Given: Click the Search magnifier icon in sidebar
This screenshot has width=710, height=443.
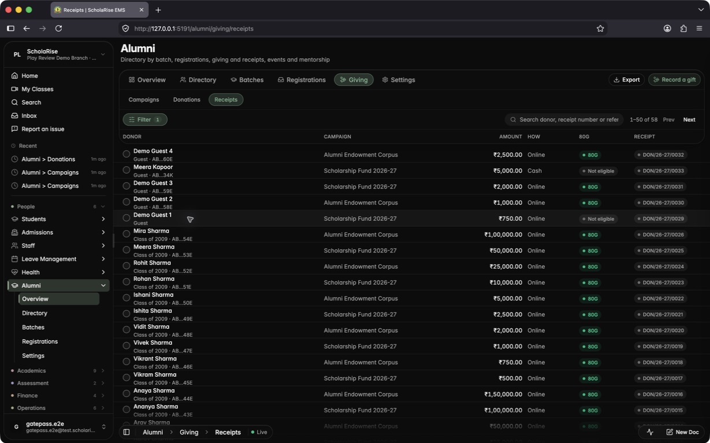Looking at the screenshot, I should tap(15, 102).
